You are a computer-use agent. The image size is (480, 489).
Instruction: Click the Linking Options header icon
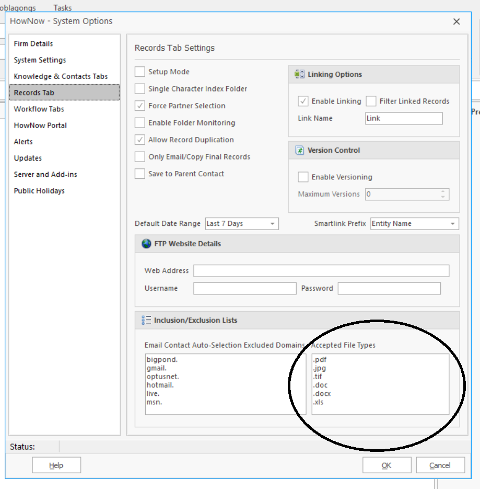pos(299,74)
